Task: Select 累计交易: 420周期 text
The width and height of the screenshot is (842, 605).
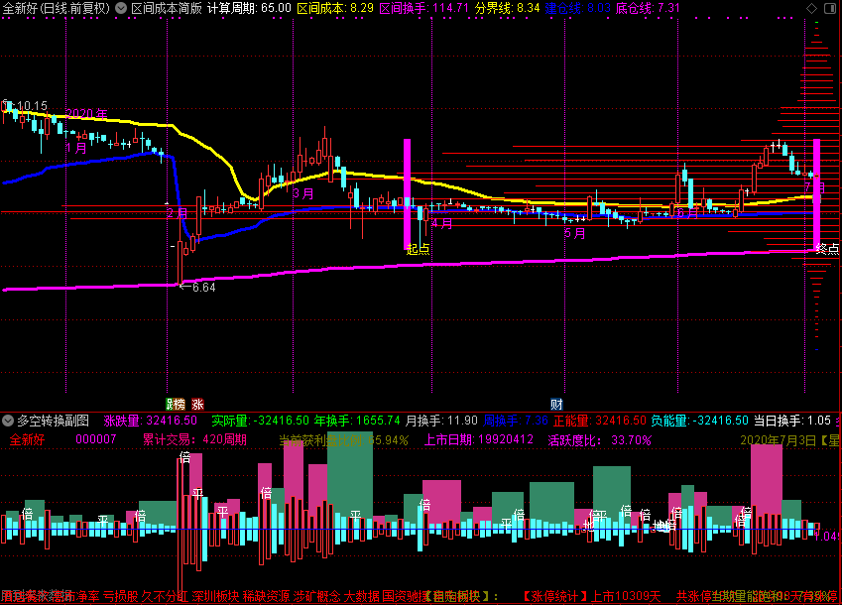Action: 194,439
